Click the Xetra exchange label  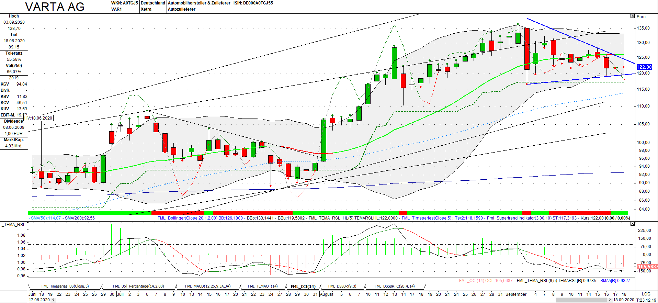click(146, 9)
